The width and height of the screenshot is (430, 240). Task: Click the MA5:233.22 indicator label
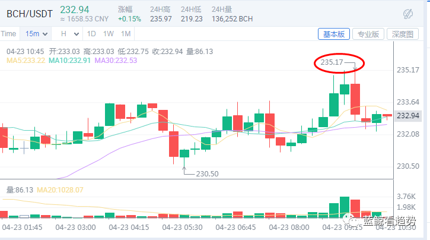pos(26,61)
